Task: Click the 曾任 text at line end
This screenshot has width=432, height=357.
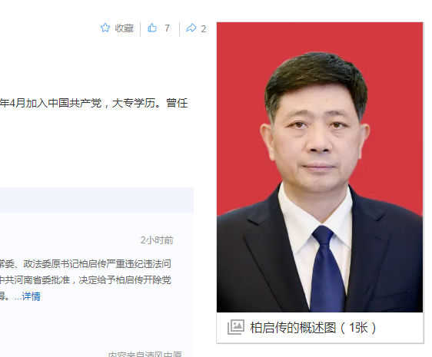Action: click(177, 104)
